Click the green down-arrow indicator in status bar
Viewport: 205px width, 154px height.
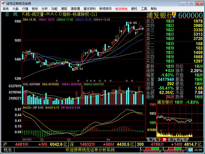coord(160,152)
